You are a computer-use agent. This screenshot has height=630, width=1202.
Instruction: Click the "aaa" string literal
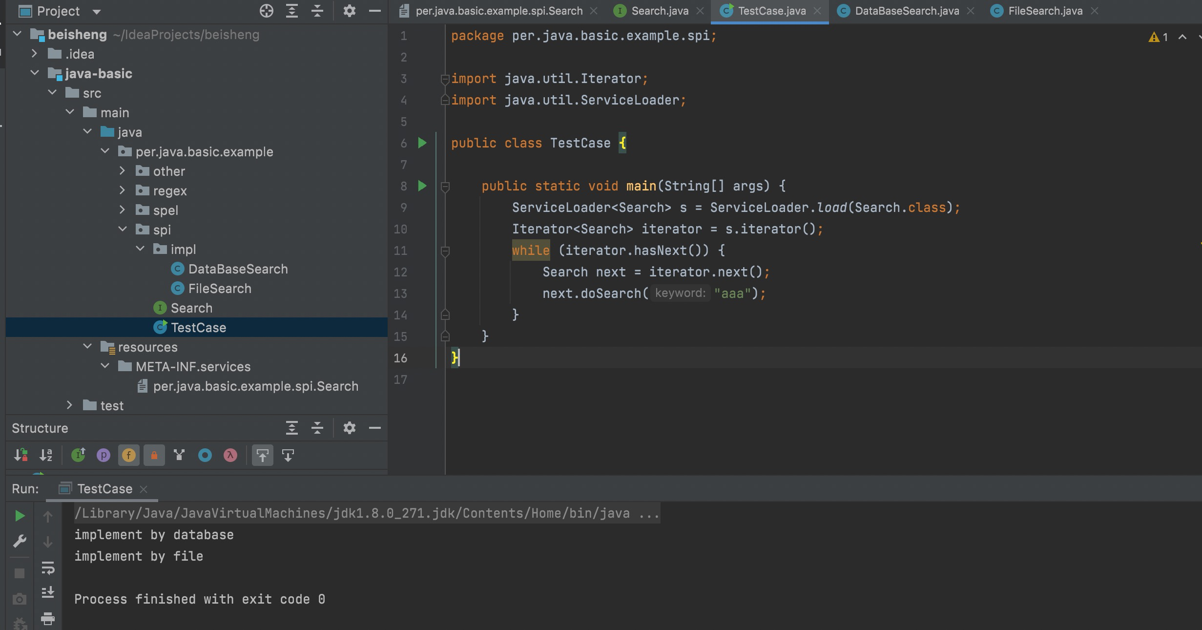732,294
